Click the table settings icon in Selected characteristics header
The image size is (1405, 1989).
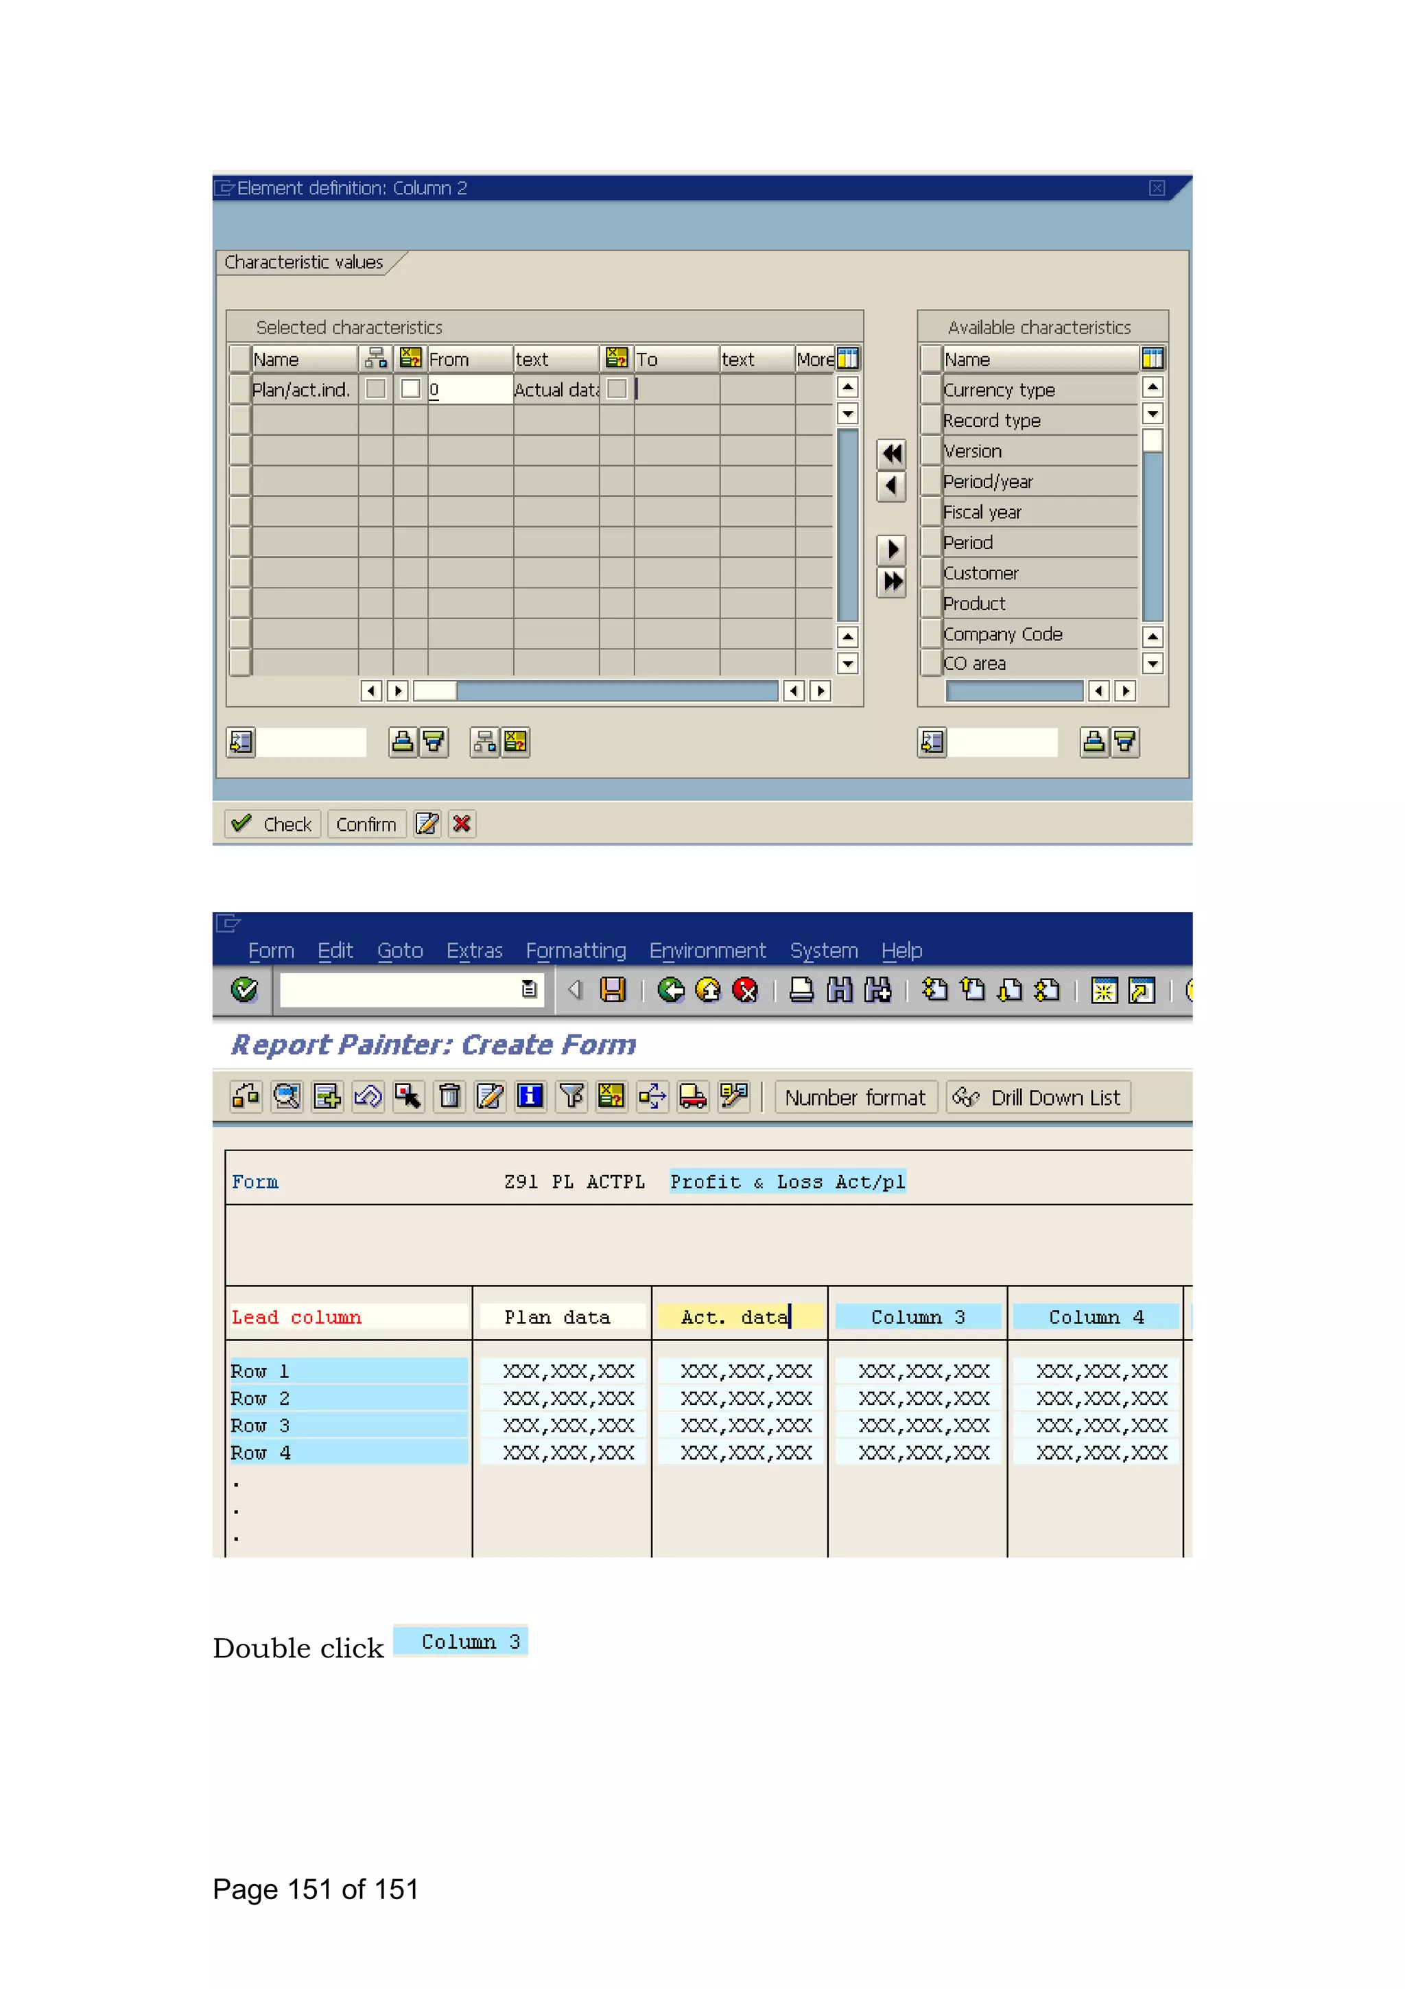click(849, 359)
